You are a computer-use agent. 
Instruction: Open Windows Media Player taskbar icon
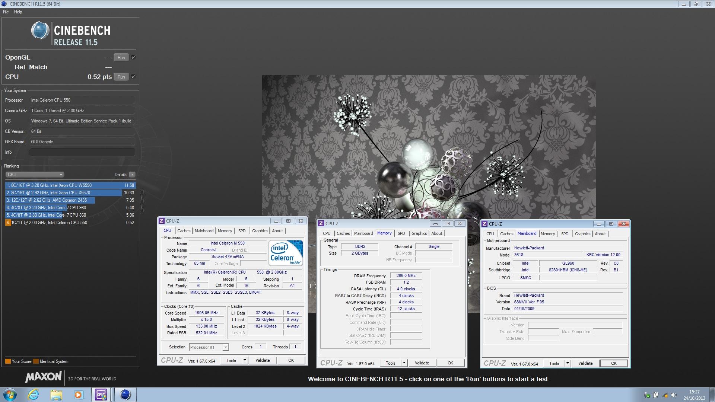pyautogui.click(x=78, y=395)
